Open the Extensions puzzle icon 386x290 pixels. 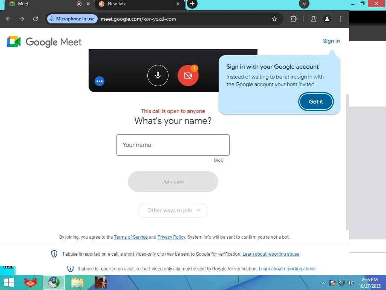point(293,19)
